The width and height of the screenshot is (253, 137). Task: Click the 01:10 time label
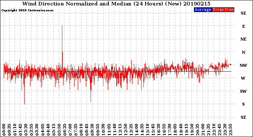click(15, 130)
